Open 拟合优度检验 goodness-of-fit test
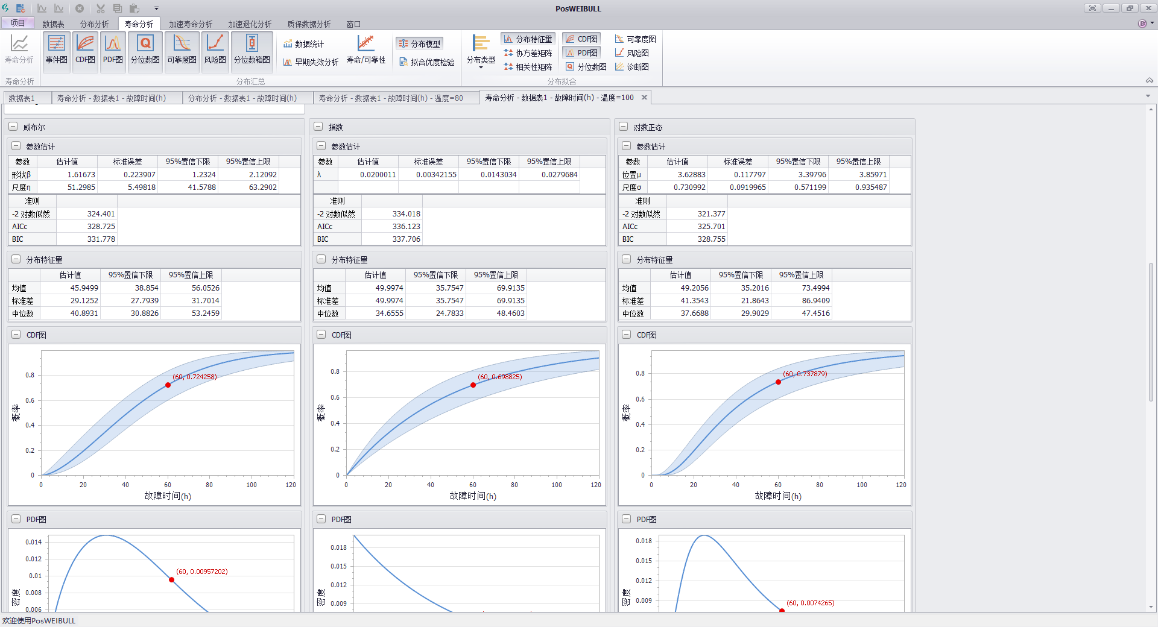 click(x=427, y=62)
